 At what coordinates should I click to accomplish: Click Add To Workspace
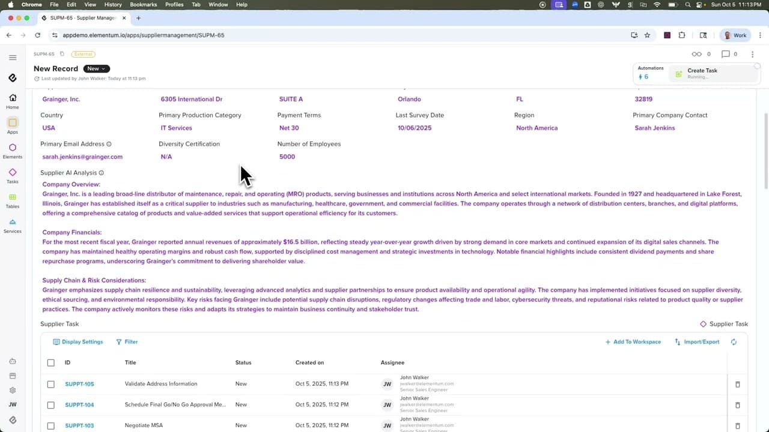tap(633, 342)
